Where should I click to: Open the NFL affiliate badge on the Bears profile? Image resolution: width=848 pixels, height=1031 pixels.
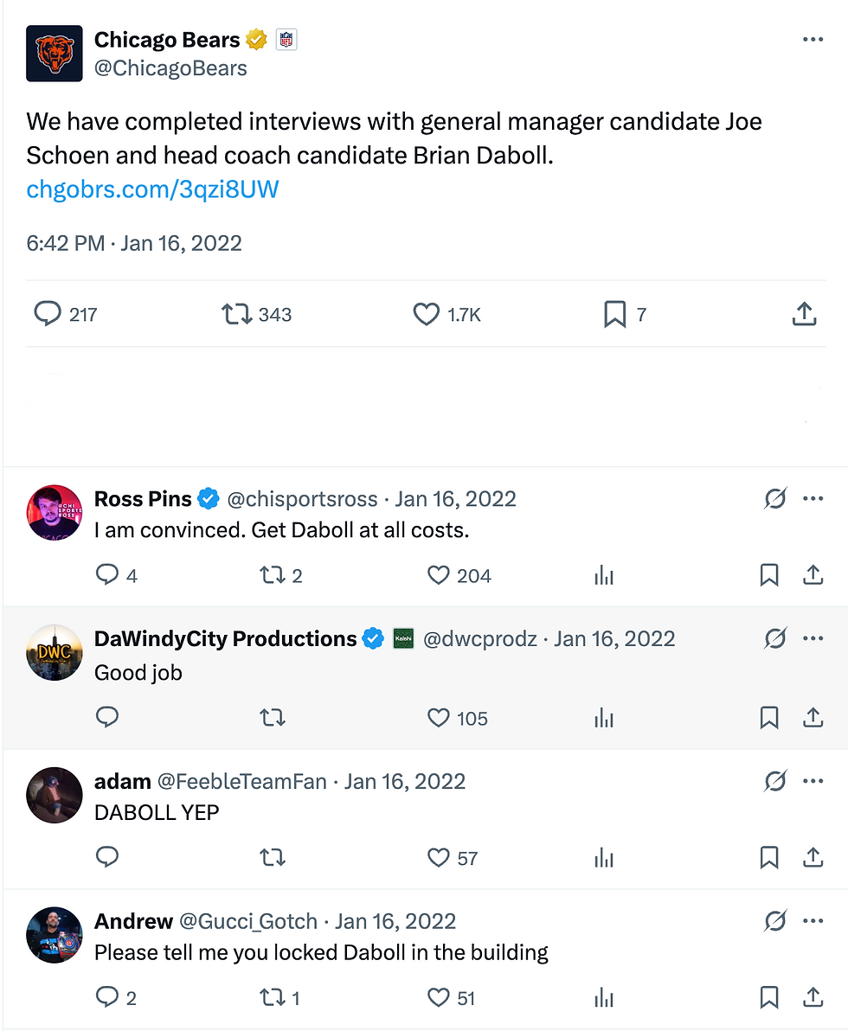[286, 39]
